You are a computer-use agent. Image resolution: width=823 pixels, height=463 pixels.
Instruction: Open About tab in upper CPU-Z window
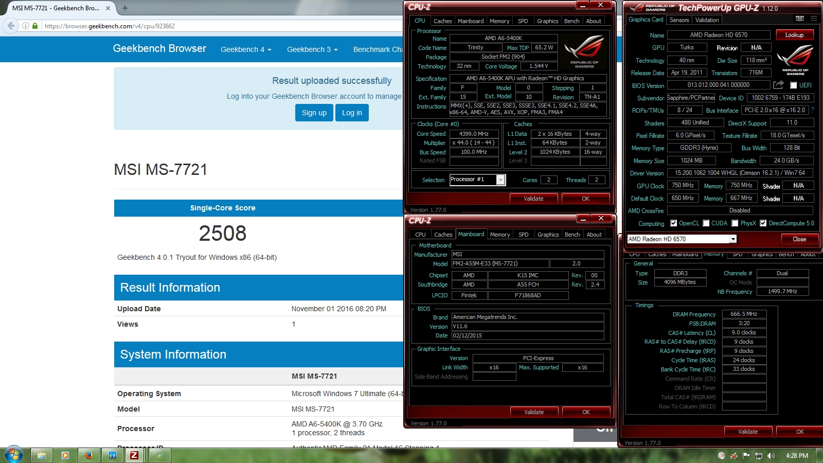point(594,21)
